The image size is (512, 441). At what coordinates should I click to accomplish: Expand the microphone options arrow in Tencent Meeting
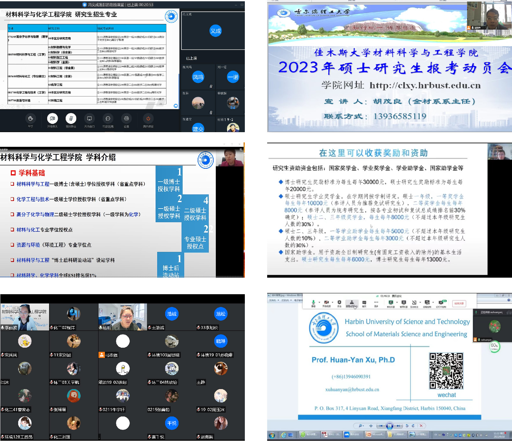point(319,302)
